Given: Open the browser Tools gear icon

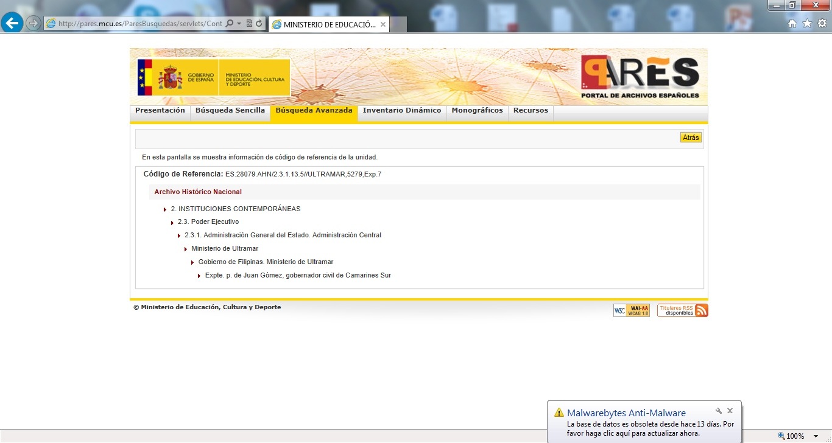Looking at the screenshot, I should pos(822,24).
